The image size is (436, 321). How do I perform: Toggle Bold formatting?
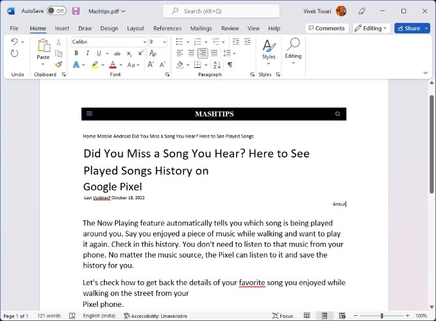[x=76, y=53]
